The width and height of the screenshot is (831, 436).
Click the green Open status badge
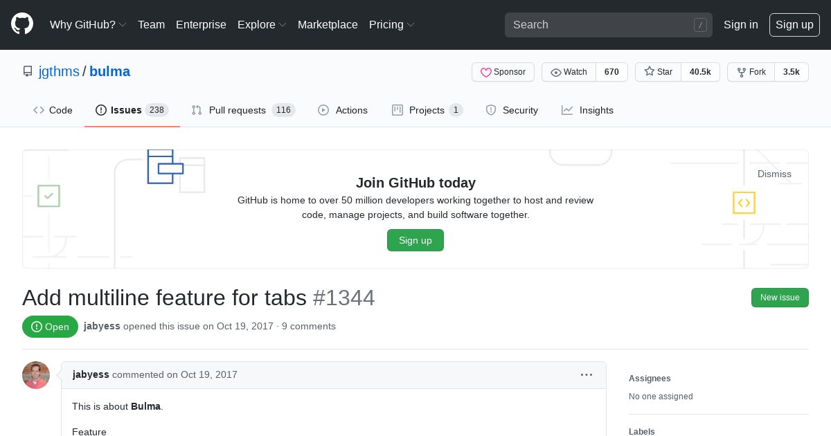pyautogui.click(x=50, y=327)
